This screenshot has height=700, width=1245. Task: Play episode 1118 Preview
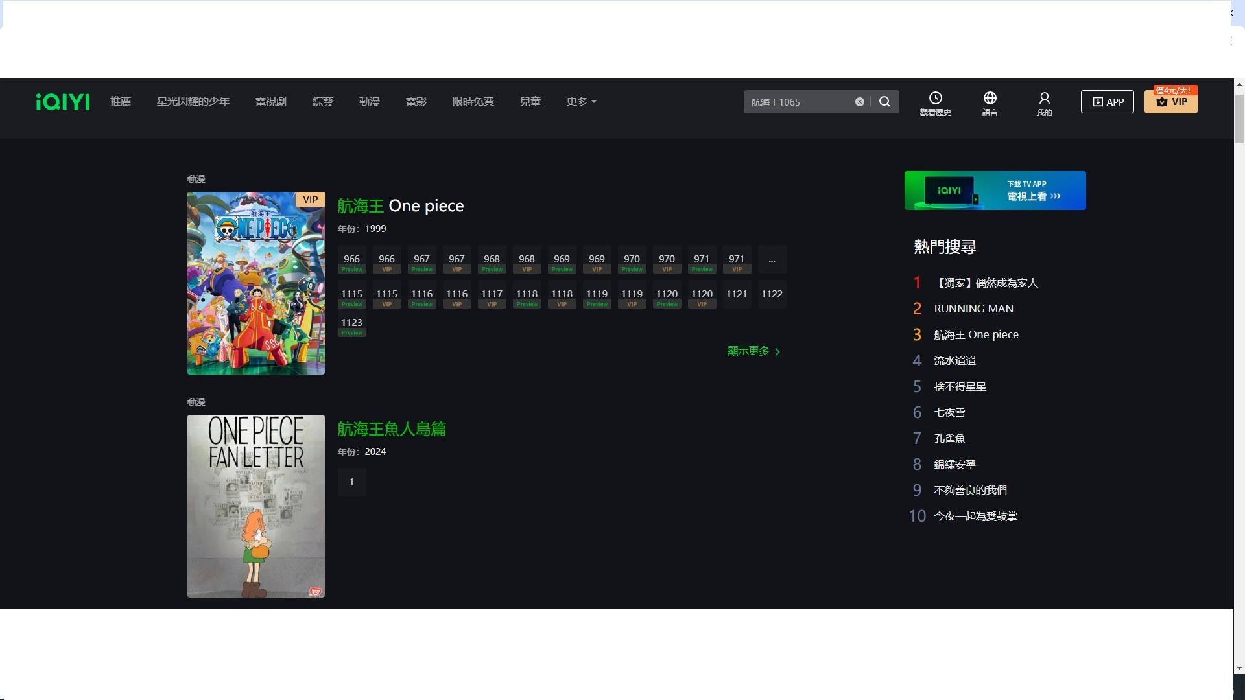click(527, 295)
